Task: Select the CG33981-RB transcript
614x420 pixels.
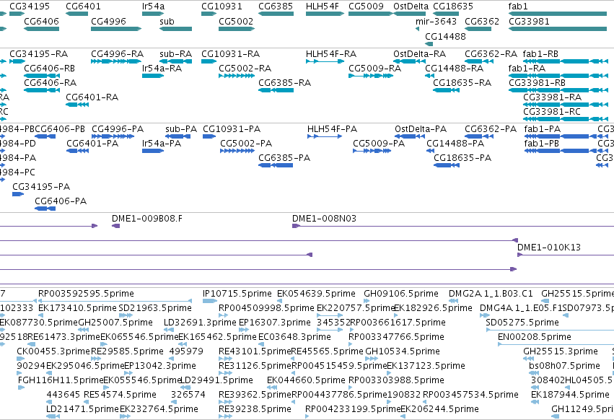Action: [558, 90]
